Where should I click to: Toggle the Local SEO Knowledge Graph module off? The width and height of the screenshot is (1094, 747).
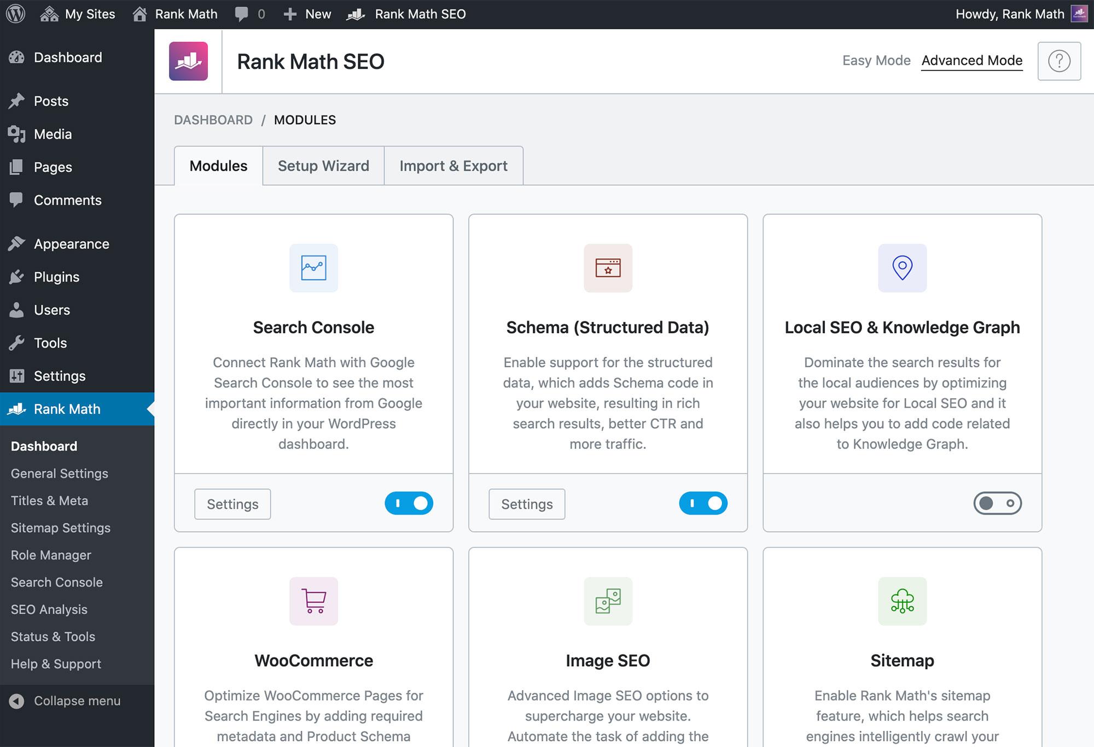[x=996, y=503]
